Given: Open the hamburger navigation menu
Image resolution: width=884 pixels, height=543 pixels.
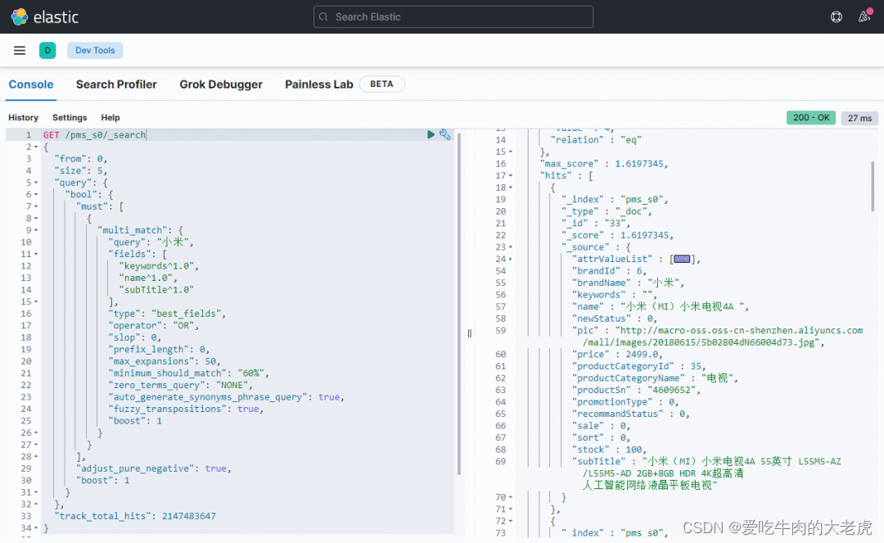Looking at the screenshot, I should coord(20,50).
